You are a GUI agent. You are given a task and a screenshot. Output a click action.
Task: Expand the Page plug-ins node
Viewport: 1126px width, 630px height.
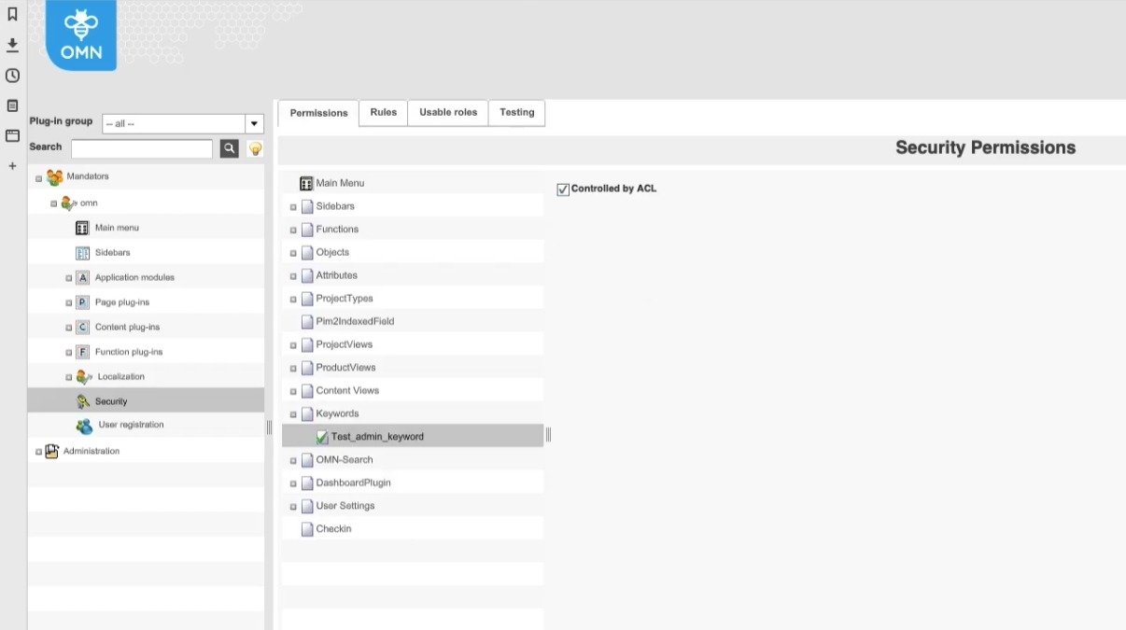pos(68,303)
